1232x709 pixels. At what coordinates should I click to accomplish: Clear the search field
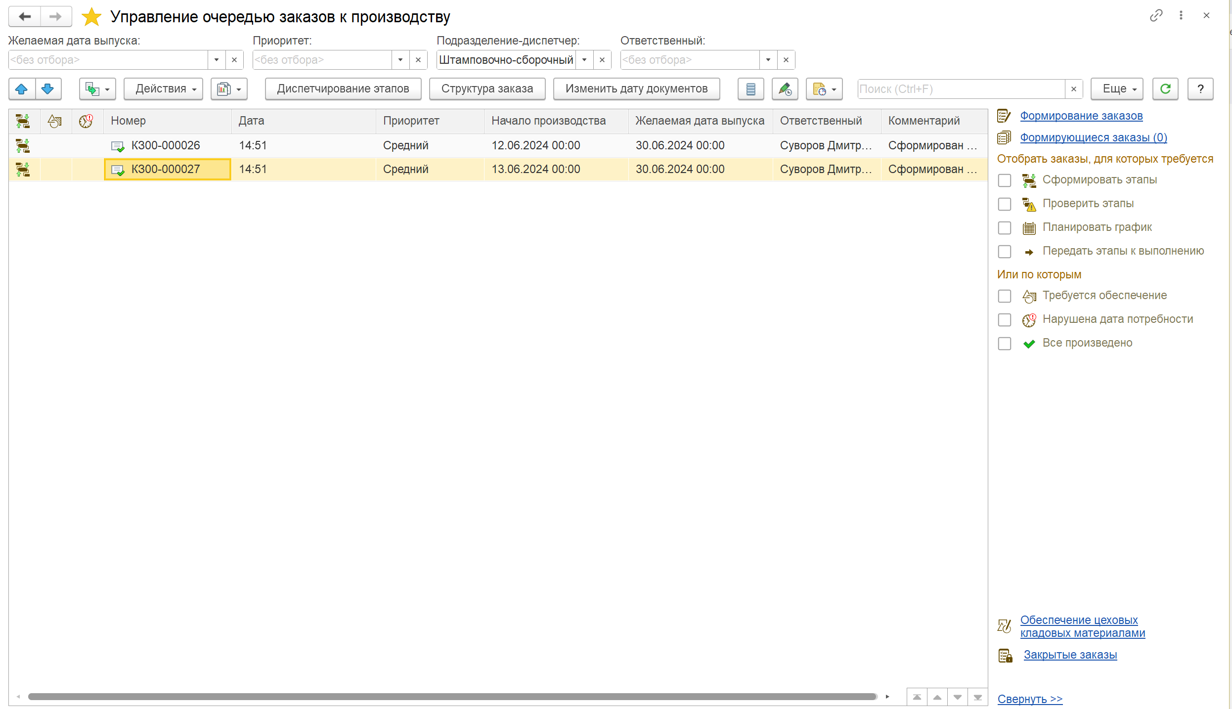click(x=1074, y=89)
